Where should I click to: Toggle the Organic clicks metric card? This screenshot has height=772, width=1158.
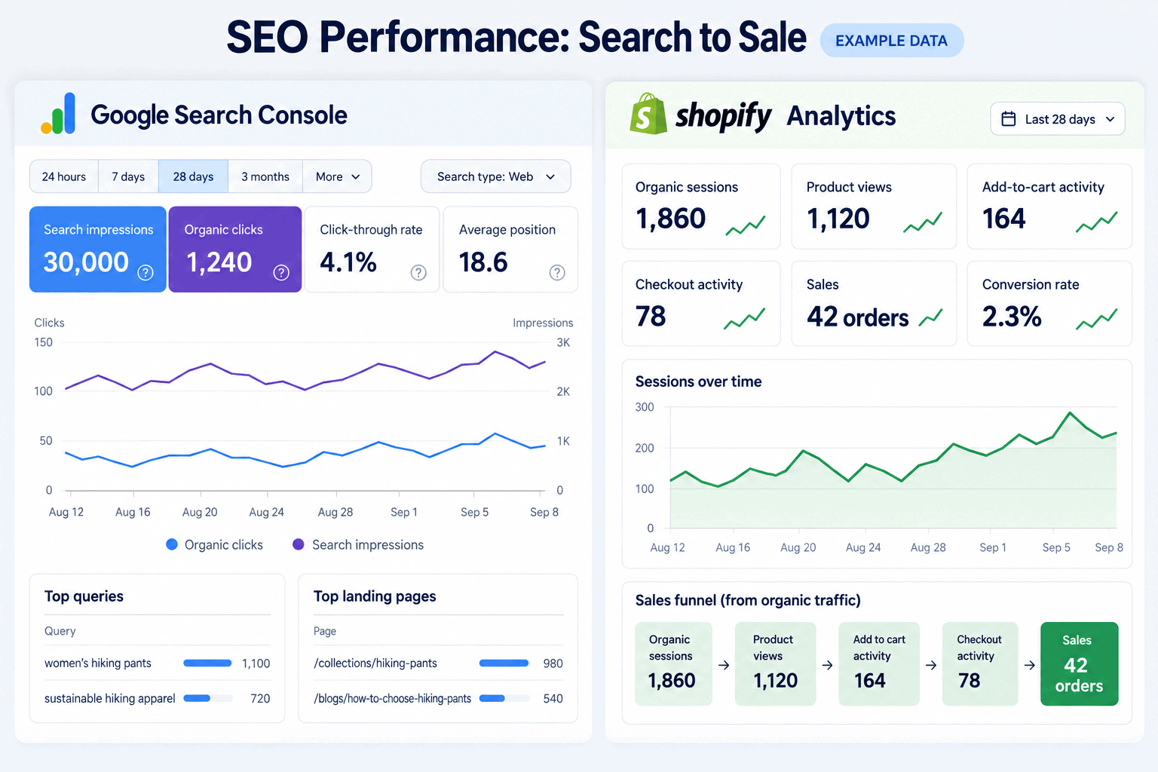click(x=235, y=250)
